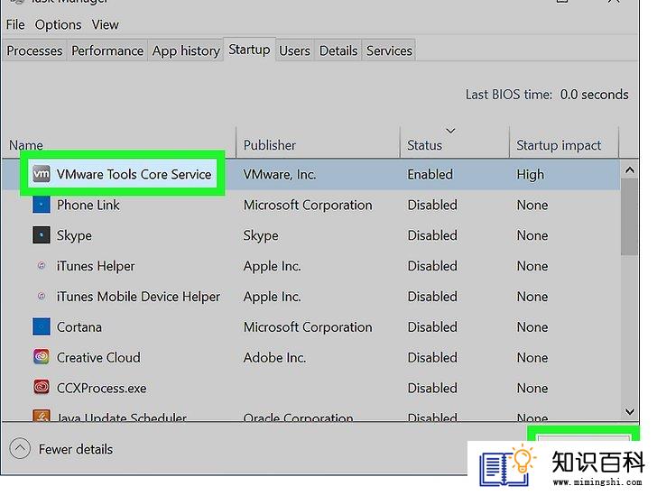
Task: Switch to the Details tab
Action: tap(338, 50)
